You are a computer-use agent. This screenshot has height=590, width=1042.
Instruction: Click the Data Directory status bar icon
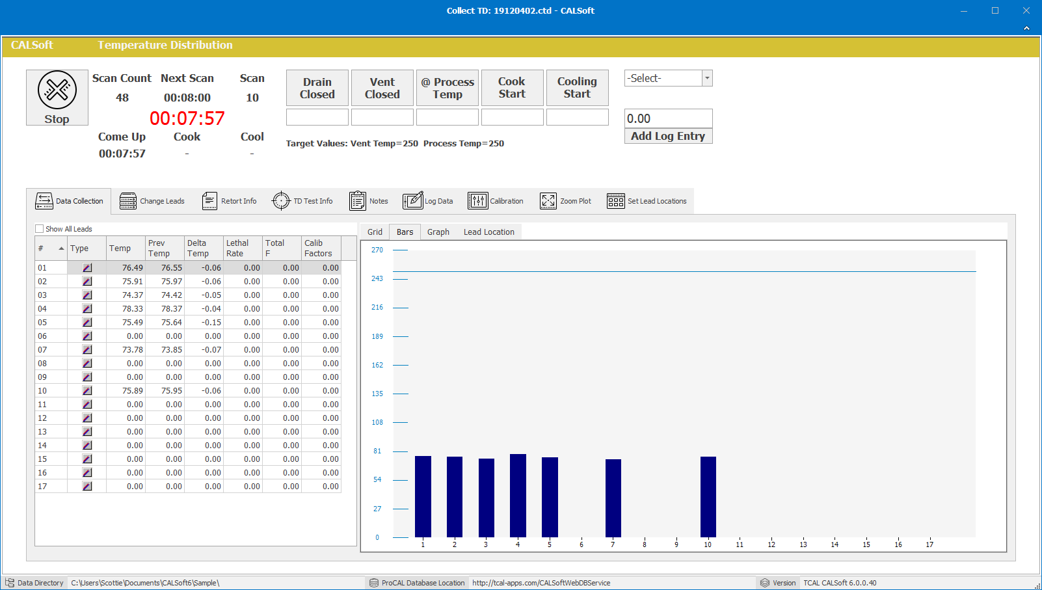tap(10, 583)
